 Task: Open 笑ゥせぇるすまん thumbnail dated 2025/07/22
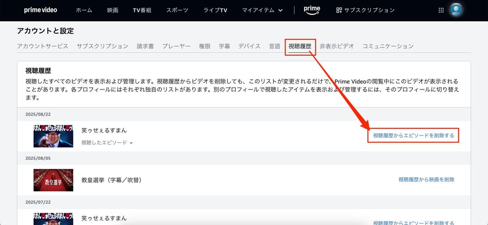click(53, 219)
